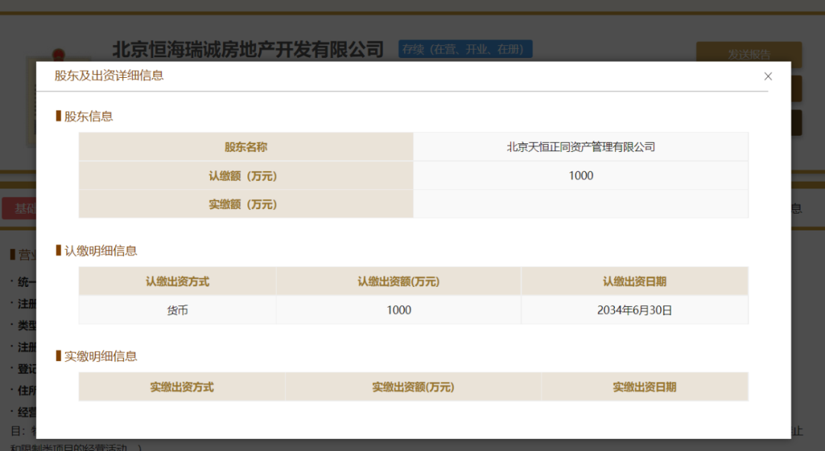Select the 货币 cell in subscription table
825x451 pixels.
(x=177, y=310)
